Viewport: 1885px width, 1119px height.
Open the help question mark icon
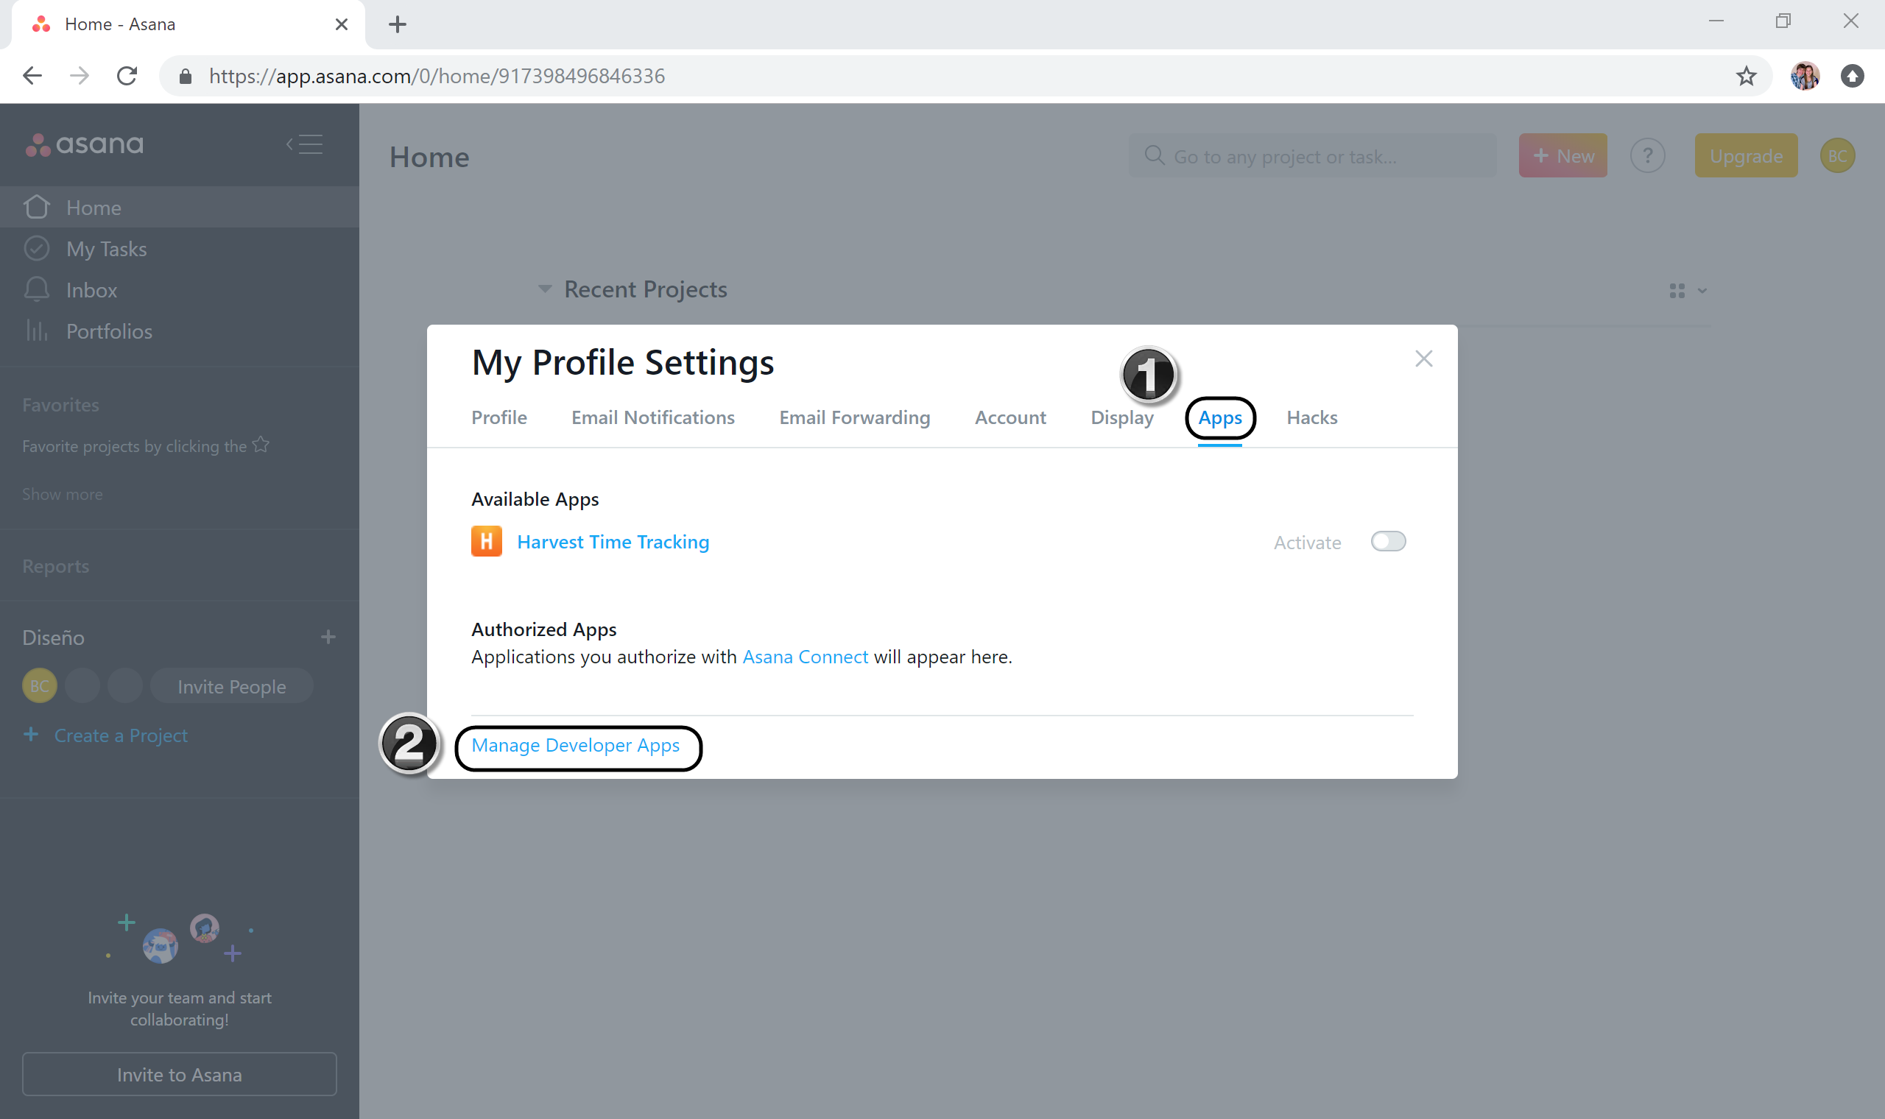(1647, 156)
